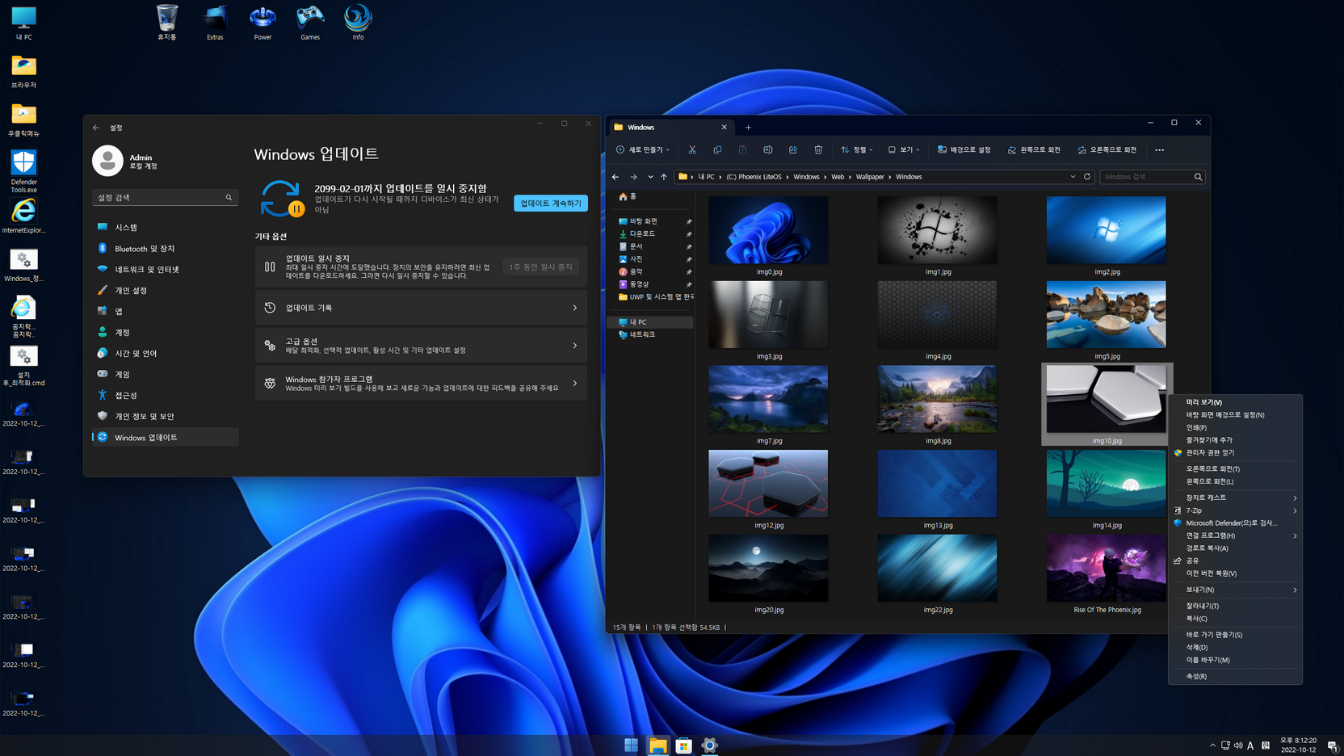Screen dimensions: 1344x756
Task: Click the Rename icon in Explorer toolbar
Action: pos(767,149)
